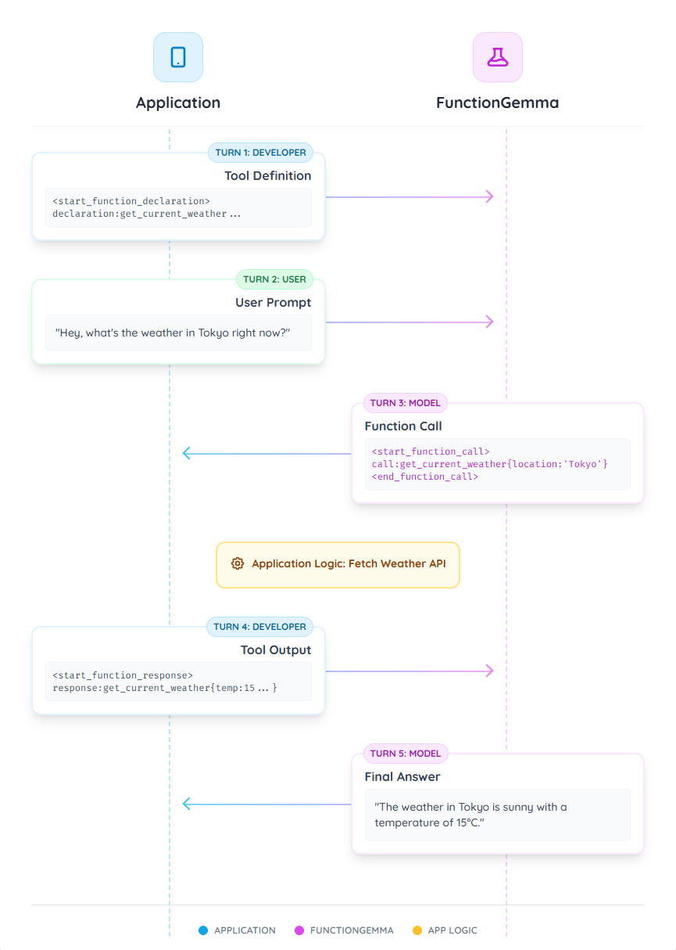This screenshot has width=676, height=950.
Task: Click the FunctionGemma column heading
Action: coord(497,103)
